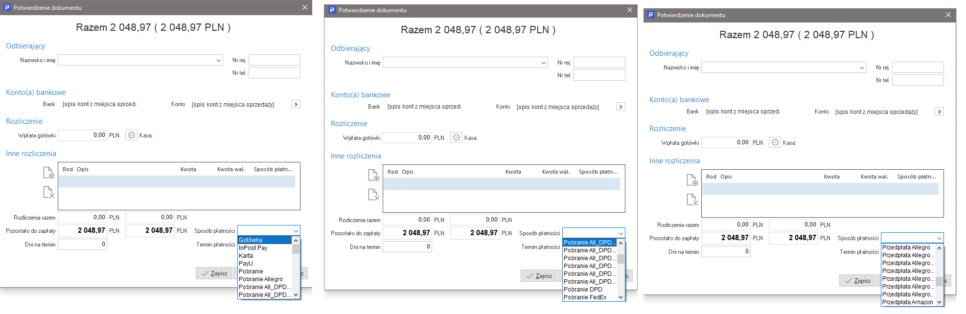Click the round minus Kasa button, left dialog
The width and height of the screenshot is (966, 314).
pyautogui.click(x=131, y=135)
